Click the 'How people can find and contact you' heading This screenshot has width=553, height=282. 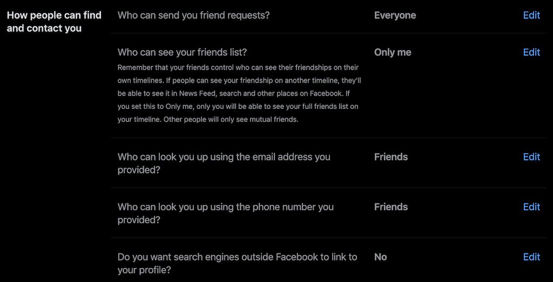[x=54, y=22]
